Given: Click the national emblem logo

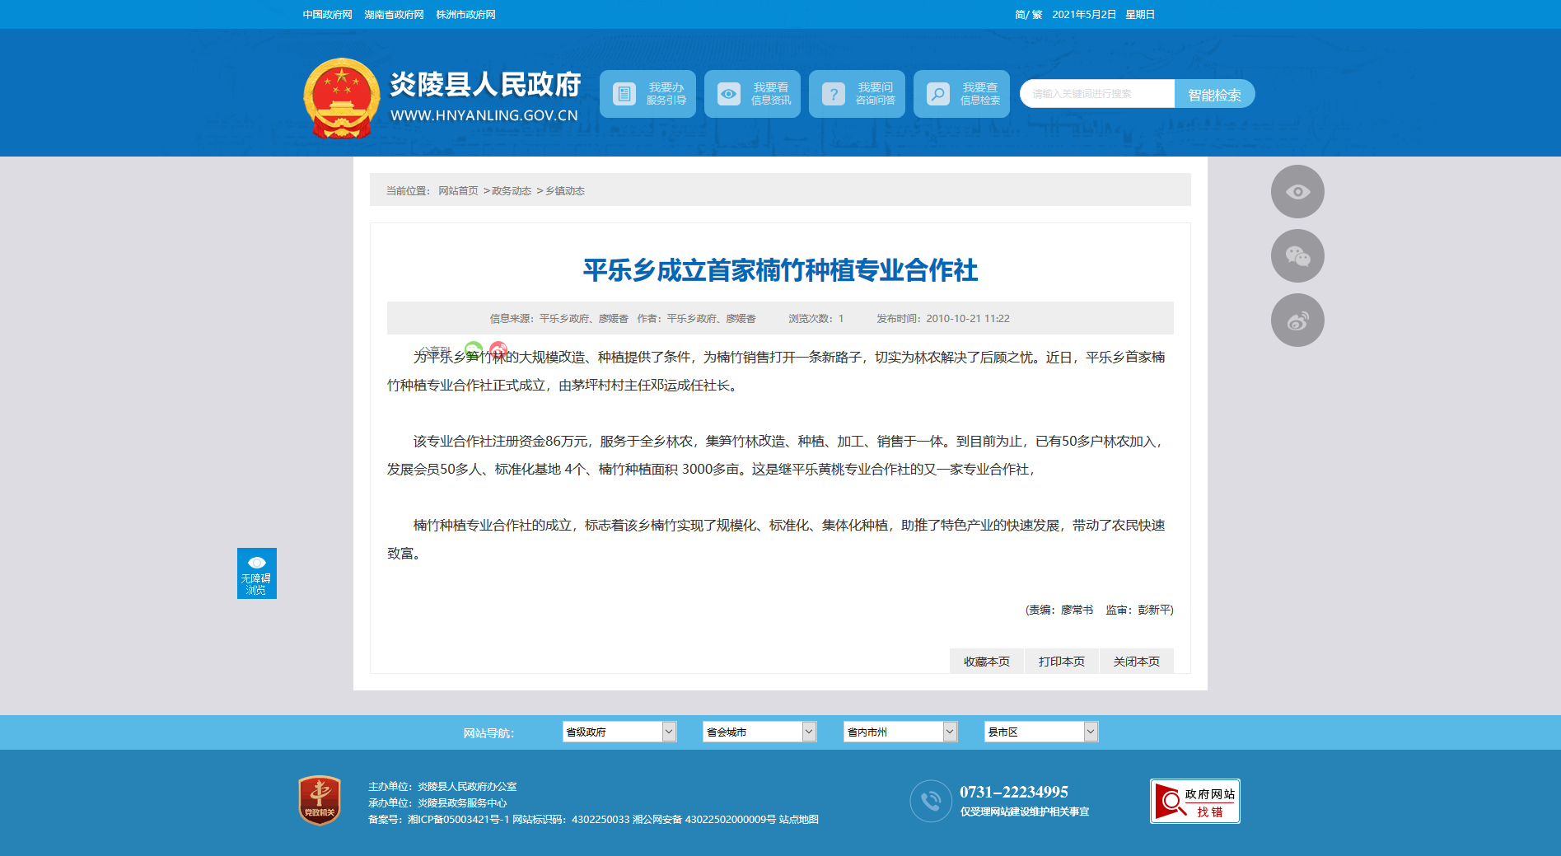Looking at the screenshot, I should (x=341, y=98).
